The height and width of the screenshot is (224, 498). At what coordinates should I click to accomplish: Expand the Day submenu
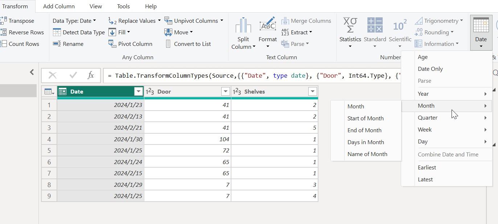(x=485, y=142)
